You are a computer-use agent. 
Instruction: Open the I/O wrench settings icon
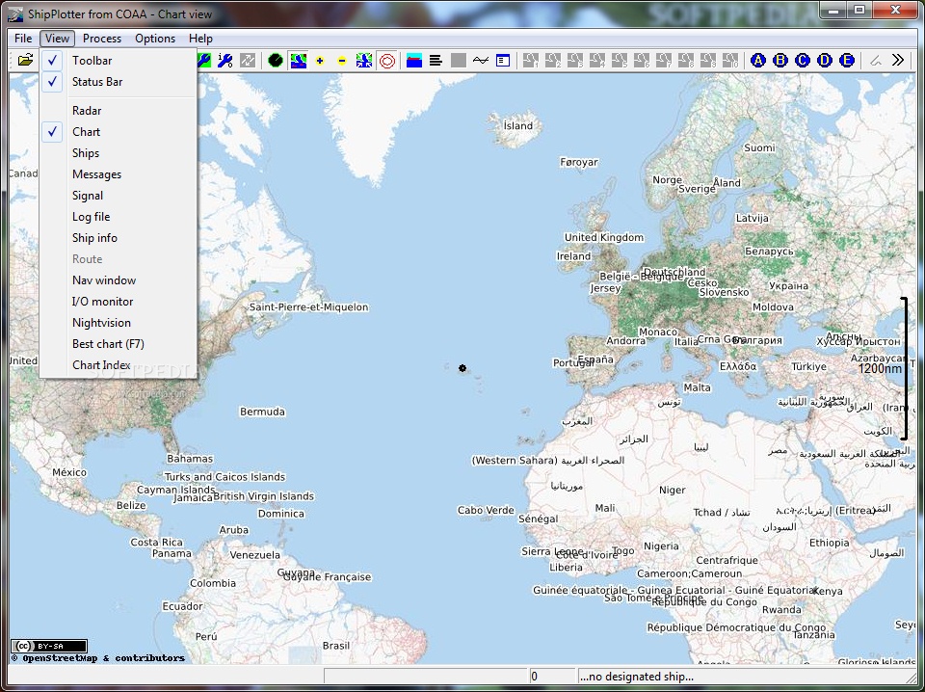click(x=225, y=60)
